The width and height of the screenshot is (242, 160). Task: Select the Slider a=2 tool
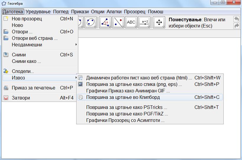[144, 22]
